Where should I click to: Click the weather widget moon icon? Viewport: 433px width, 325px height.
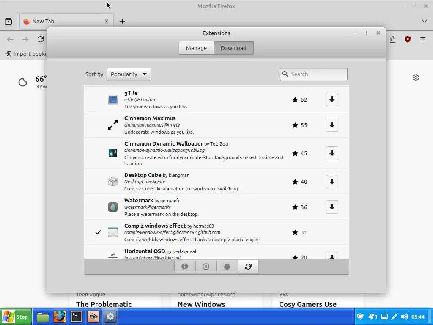click(23, 82)
